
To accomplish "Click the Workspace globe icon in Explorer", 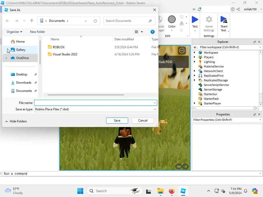I will [200, 53].
